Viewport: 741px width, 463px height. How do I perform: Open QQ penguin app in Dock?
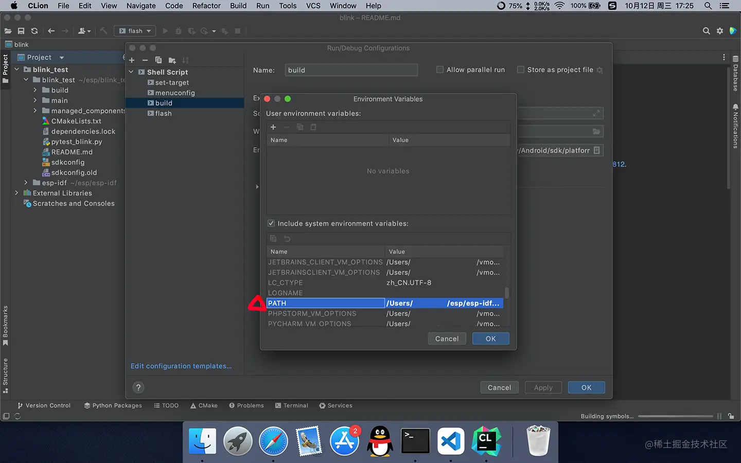pyautogui.click(x=380, y=441)
